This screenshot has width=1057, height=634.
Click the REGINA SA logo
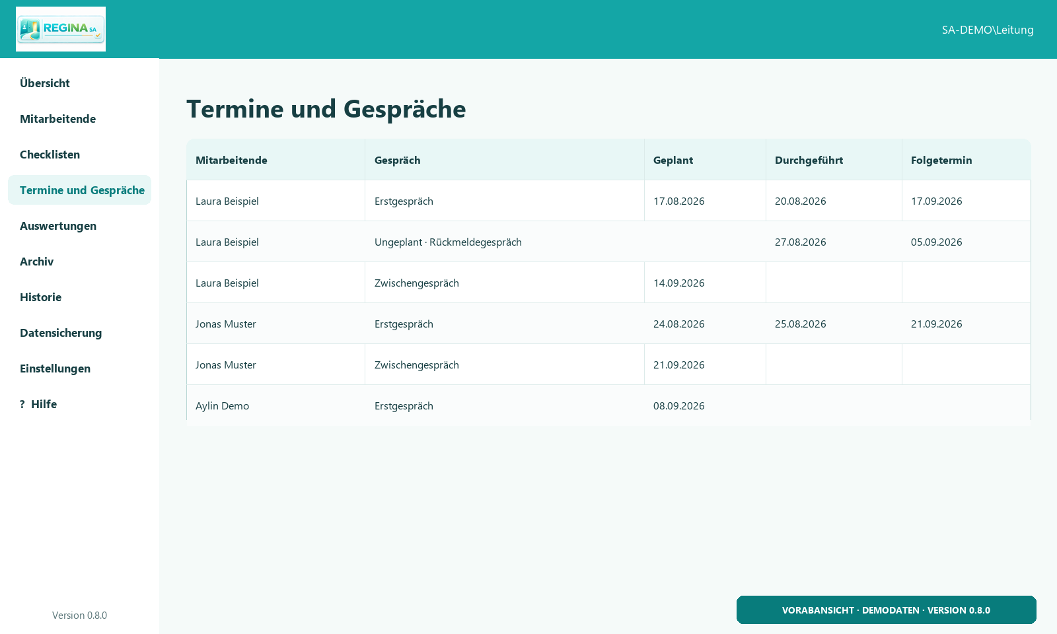click(61, 29)
